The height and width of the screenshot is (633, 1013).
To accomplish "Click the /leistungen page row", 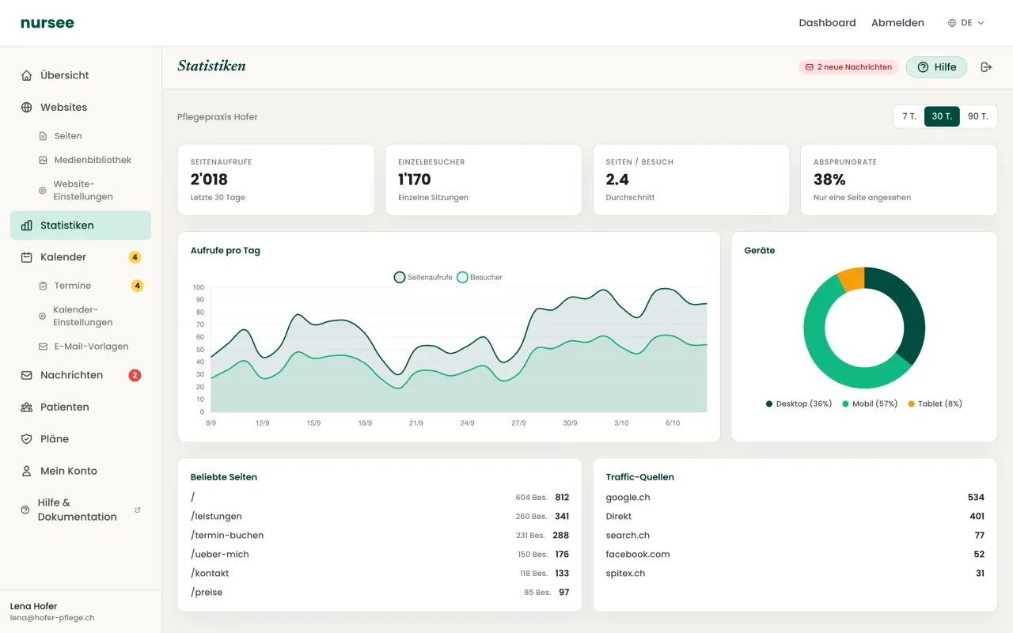I will (x=380, y=517).
